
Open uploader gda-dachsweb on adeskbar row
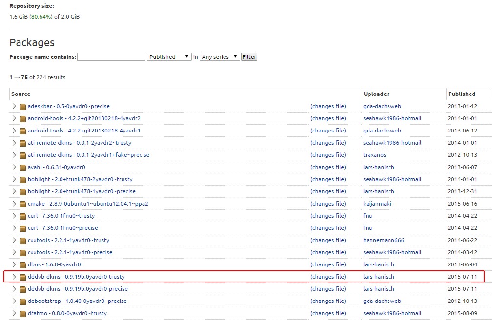tap(382, 106)
